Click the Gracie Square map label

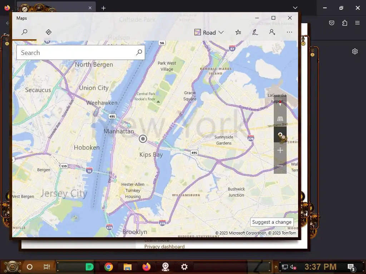(190, 96)
